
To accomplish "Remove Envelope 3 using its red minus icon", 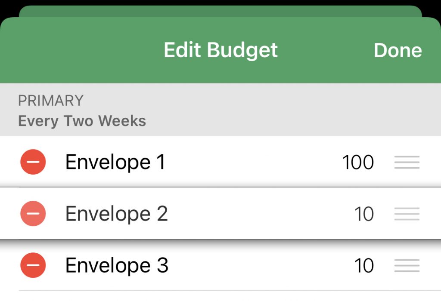I will (x=33, y=265).
